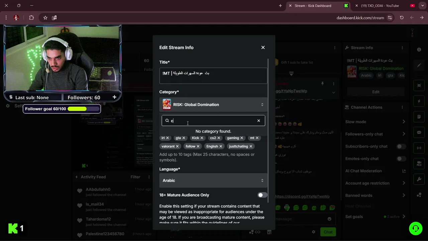Viewport: 428px width, 241px height.
Task: Open the document notes sidebar icon
Action: (419, 117)
